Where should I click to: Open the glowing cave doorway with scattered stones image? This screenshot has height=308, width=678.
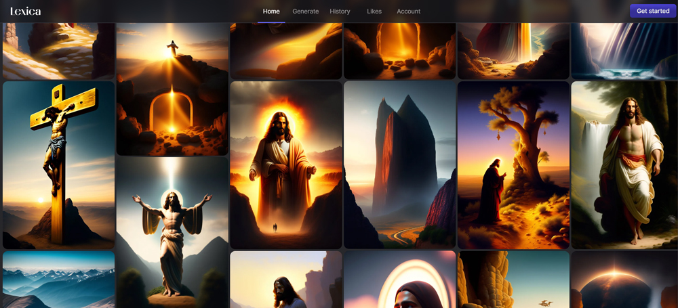pos(399,51)
